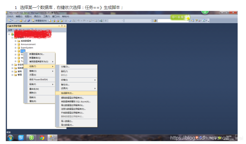Open Chrome from the taskbar
The image size is (246, 144).
pyautogui.click(x=42, y=138)
